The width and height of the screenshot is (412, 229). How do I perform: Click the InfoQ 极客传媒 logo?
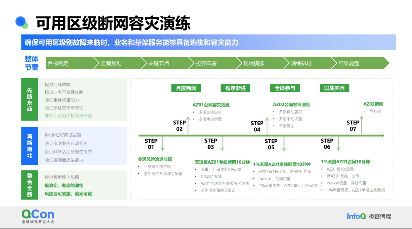coord(369,216)
